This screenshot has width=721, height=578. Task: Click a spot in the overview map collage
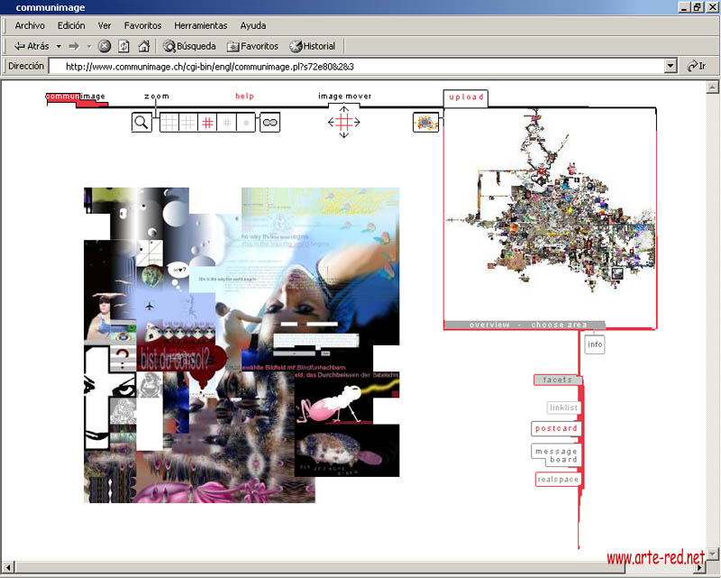pyautogui.click(x=550, y=216)
